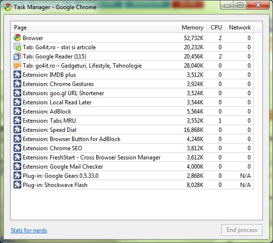Click the 28,040K memory value
The image size is (273, 243).
coord(194,66)
